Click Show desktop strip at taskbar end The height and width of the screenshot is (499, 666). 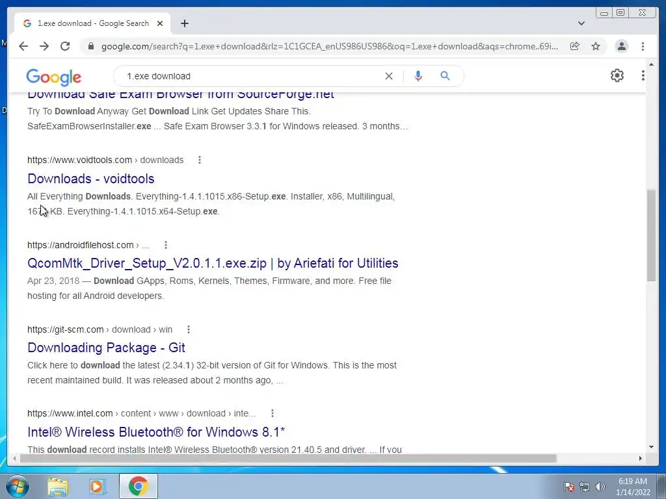(662, 486)
